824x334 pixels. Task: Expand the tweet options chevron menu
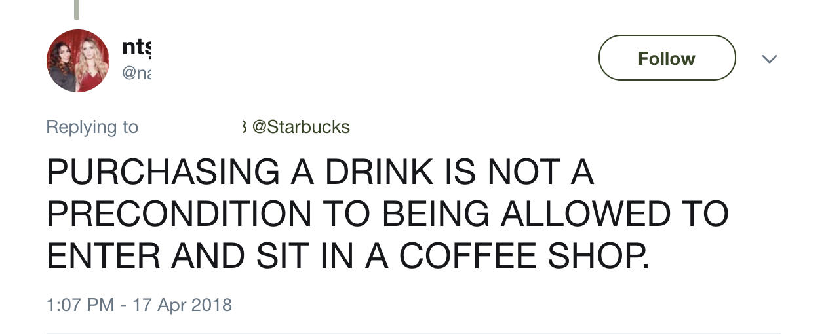point(770,59)
